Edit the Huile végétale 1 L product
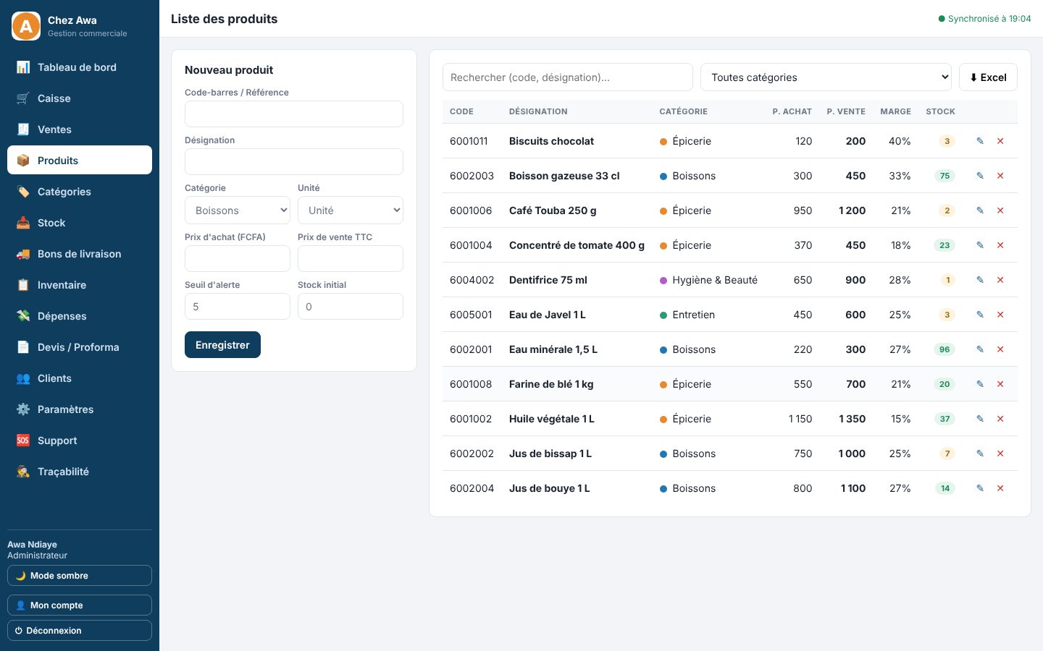 pyautogui.click(x=980, y=419)
